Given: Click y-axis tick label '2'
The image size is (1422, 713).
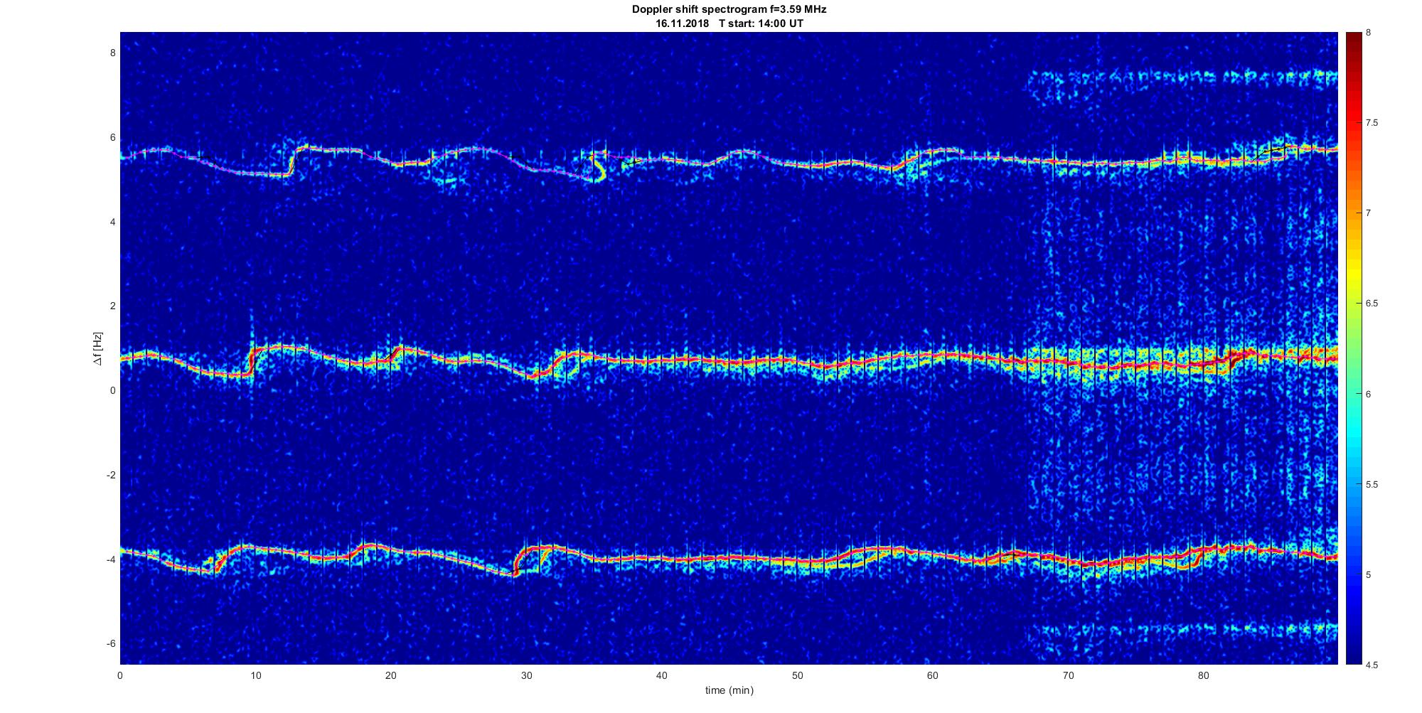Looking at the screenshot, I should click(x=112, y=306).
